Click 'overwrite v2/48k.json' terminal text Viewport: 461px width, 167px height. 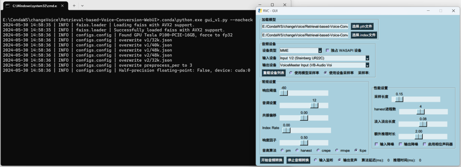[145, 55]
